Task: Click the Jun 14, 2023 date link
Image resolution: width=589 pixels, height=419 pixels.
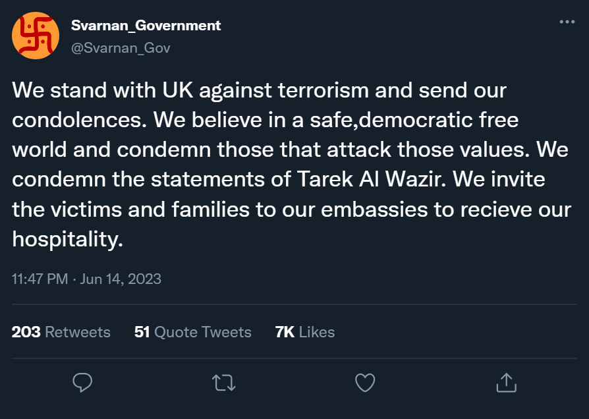Action: click(121, 279)
